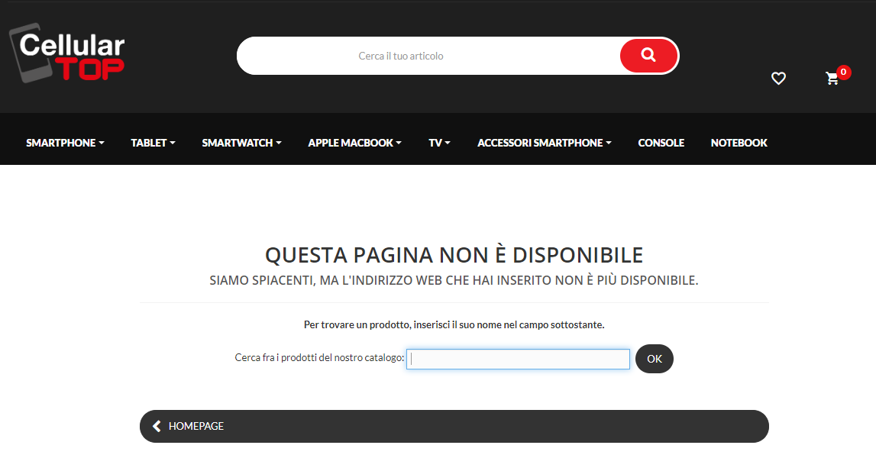
Task: Expand the Smartphone menu dropdown
Action: 66,143
